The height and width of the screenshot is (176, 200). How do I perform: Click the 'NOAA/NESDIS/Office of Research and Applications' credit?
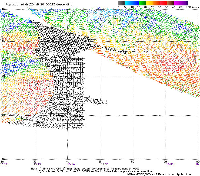[159, 174]
